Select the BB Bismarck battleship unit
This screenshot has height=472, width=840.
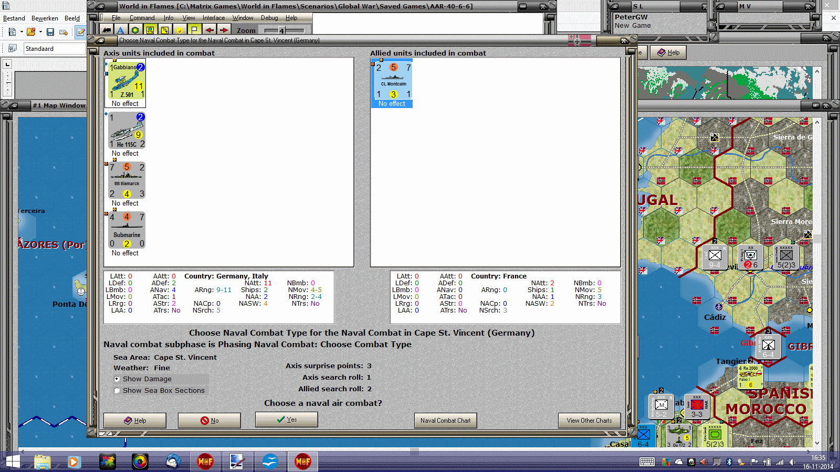point(127,180)
